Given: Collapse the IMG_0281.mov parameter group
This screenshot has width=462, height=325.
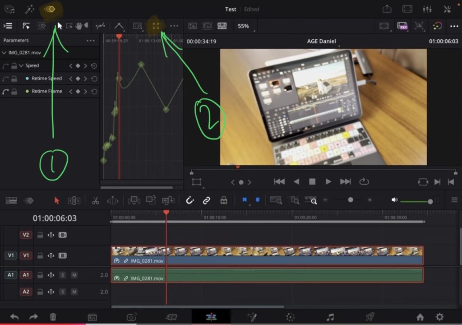Looking at the screenshot, I should (x=4, y=53).
